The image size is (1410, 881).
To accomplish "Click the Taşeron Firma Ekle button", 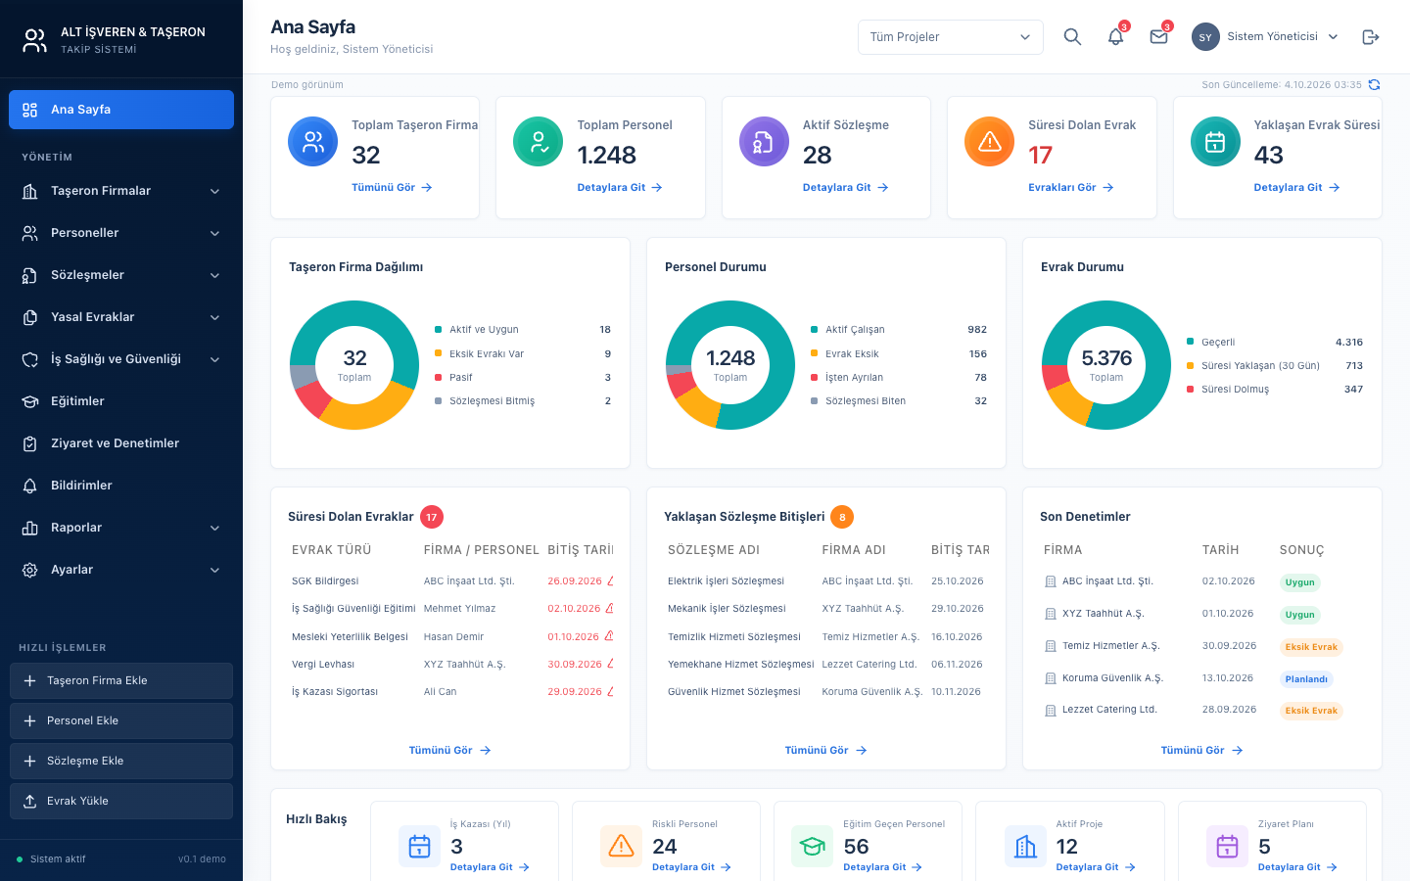I will point(121,681).
